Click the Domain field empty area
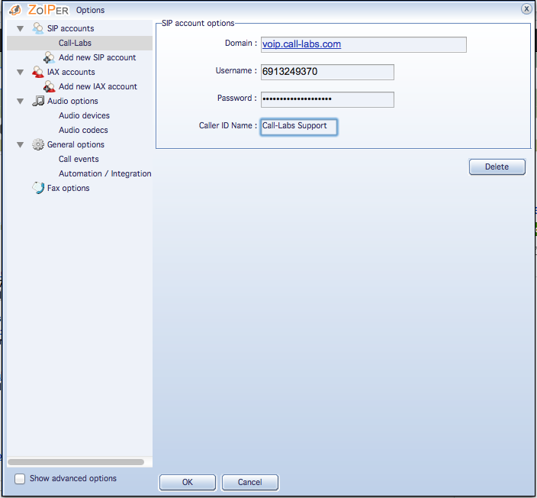Viewport: 537px width, 498px height. point(404,44)
